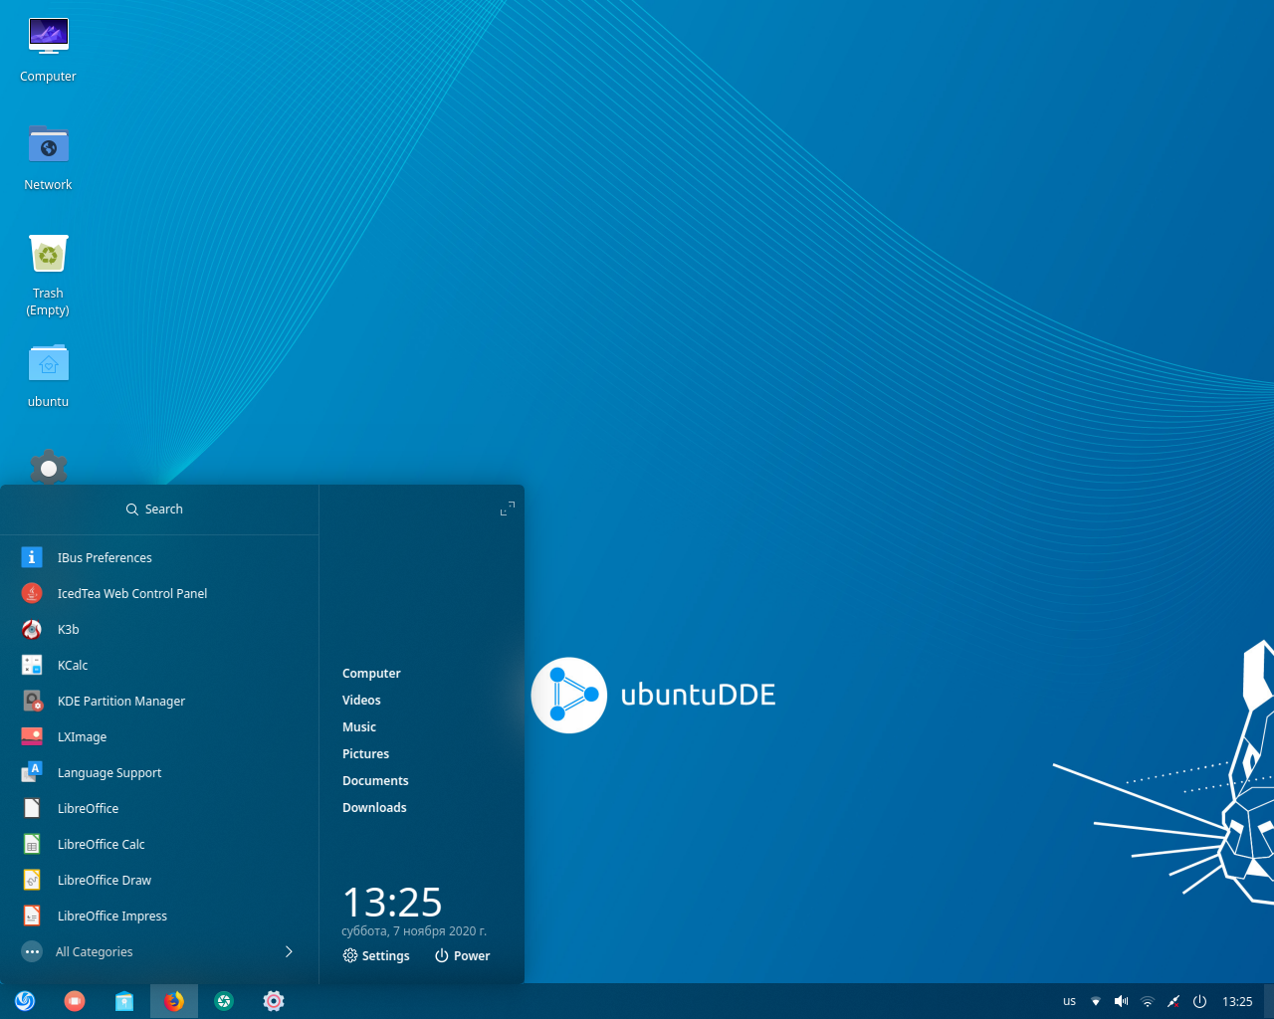Open KCalc from the launcher list

click(73, 665)
